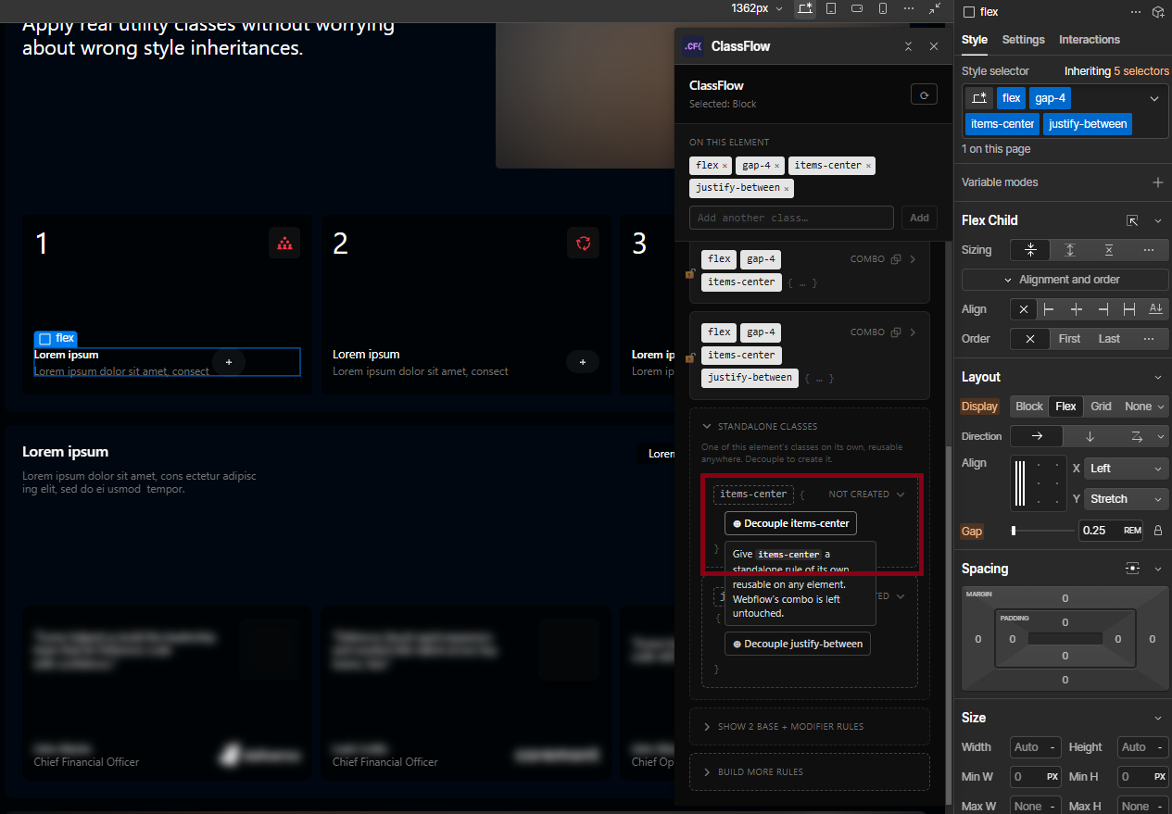Collapse the Layout section chevron
This screenshot has width=1172, height=814.
1157,377
